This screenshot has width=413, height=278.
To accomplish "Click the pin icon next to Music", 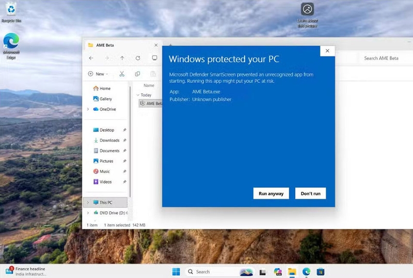I will [124, 171].
